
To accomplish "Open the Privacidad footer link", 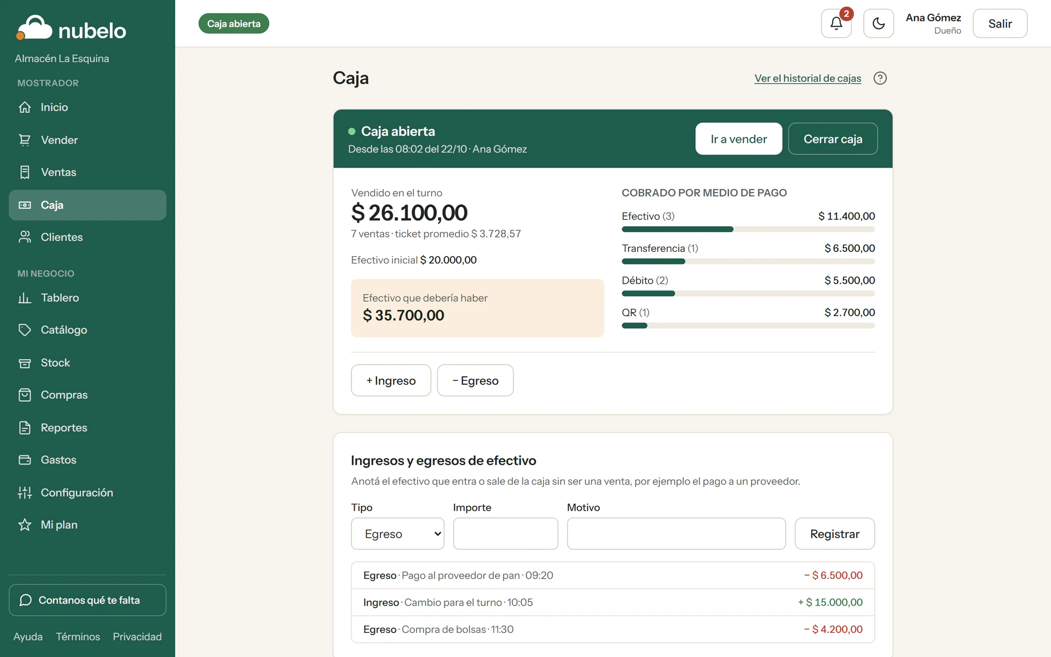I will click(137, 637).
